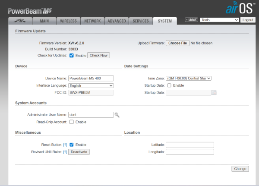Image resolution: width=259 pixels, height=186 pixels.
Task: Open the Time Zone dropdown
Action: click(188, 78)
